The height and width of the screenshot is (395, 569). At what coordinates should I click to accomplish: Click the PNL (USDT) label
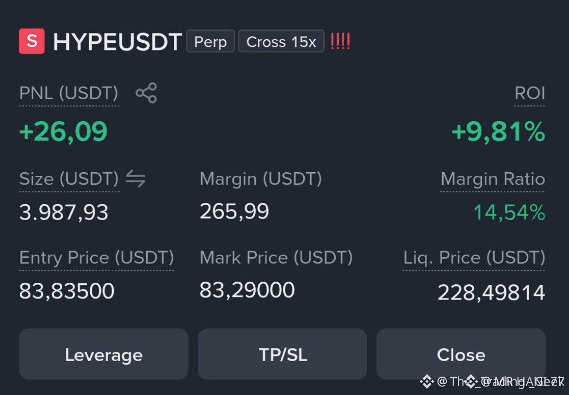pos(68,93)
